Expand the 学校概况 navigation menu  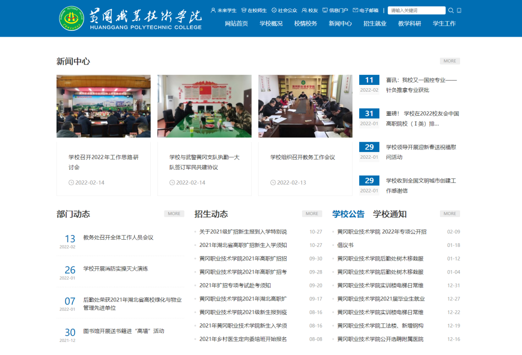coord(271,24)
